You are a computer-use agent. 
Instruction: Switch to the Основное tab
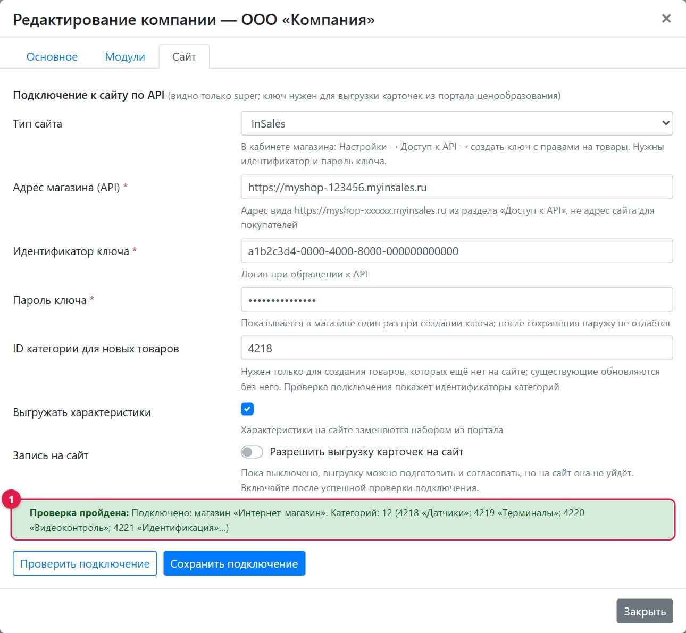tap(52, 57)
